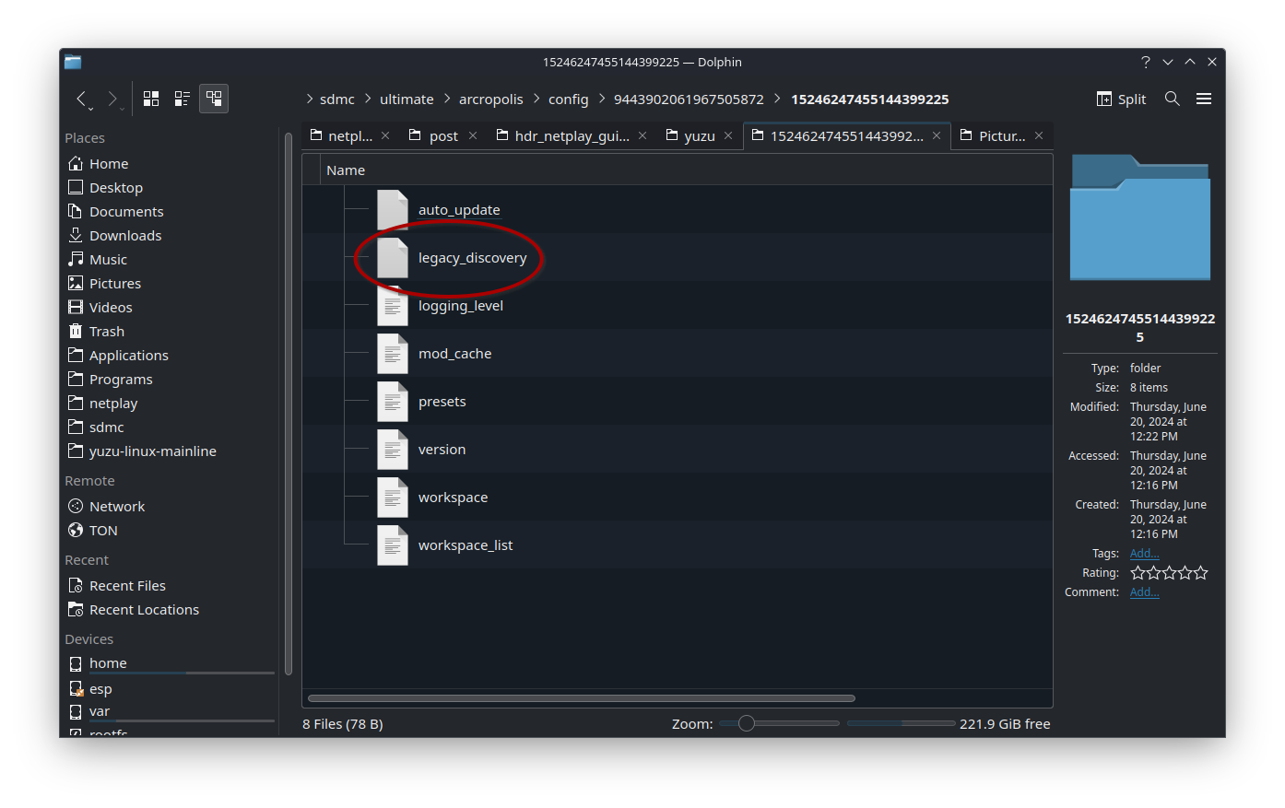Image resolution: width=1285 pixels, height=808 pixels.
Task: Open Pictures in Places panel
Action: click(x=171, y=283)
